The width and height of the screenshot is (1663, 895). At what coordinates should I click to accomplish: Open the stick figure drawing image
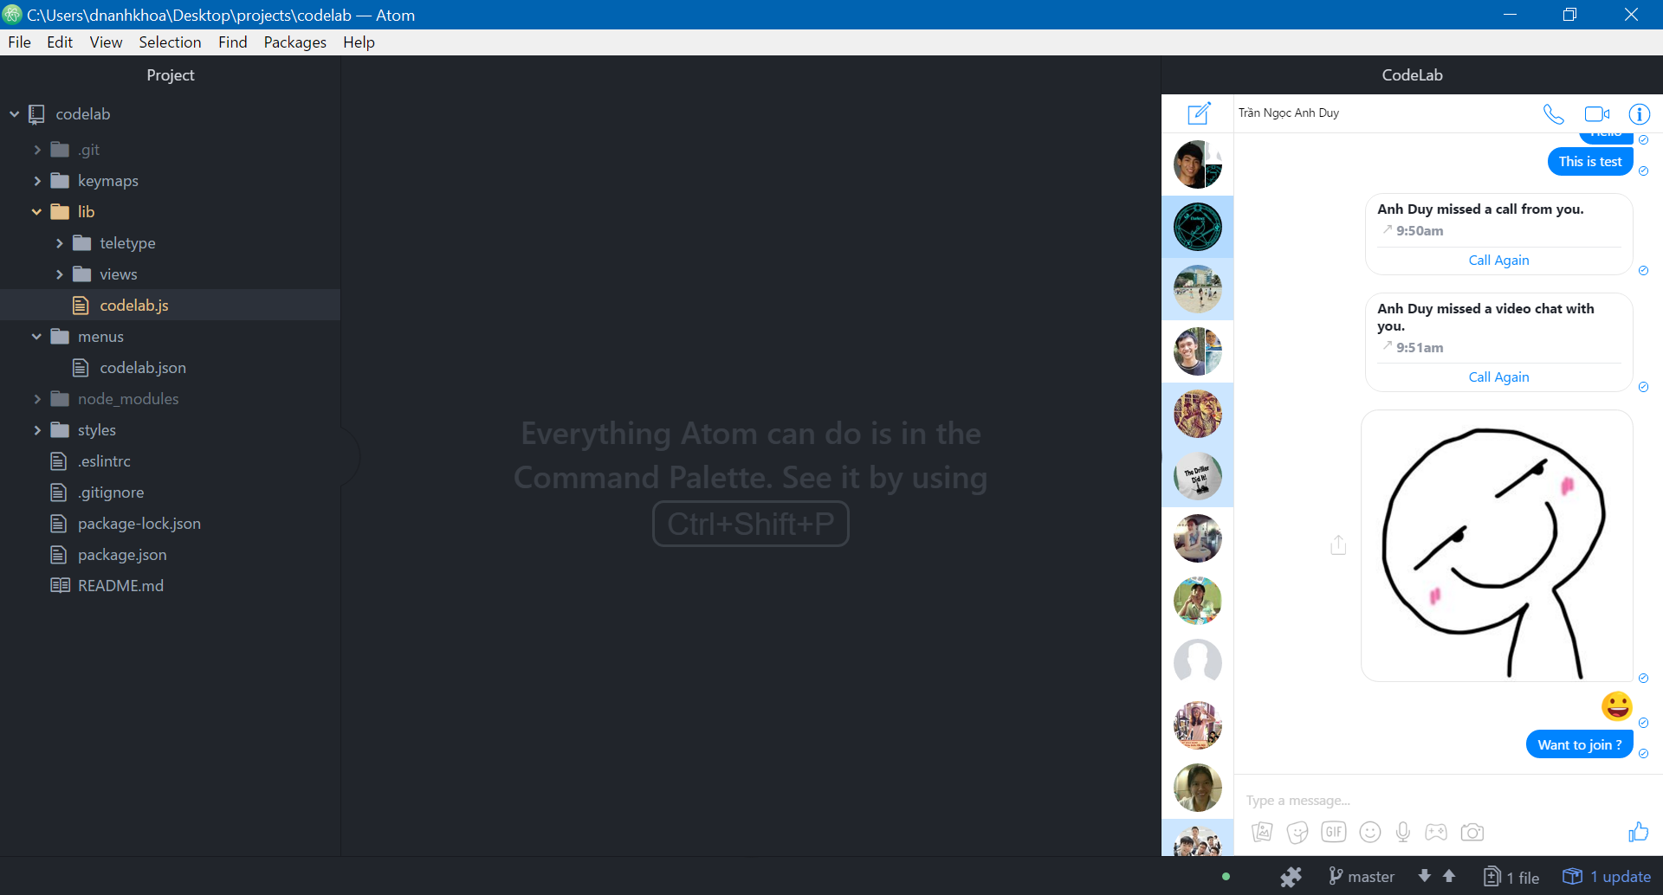1497,546
